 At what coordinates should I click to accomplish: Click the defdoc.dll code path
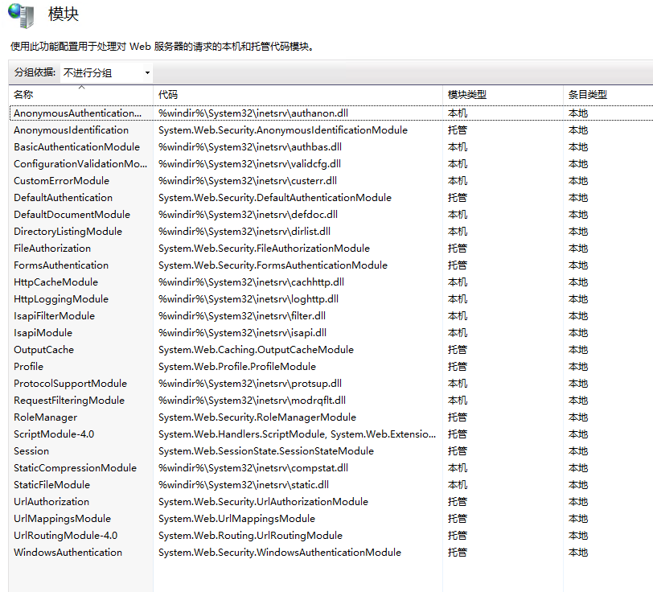[x=248, y=215]
